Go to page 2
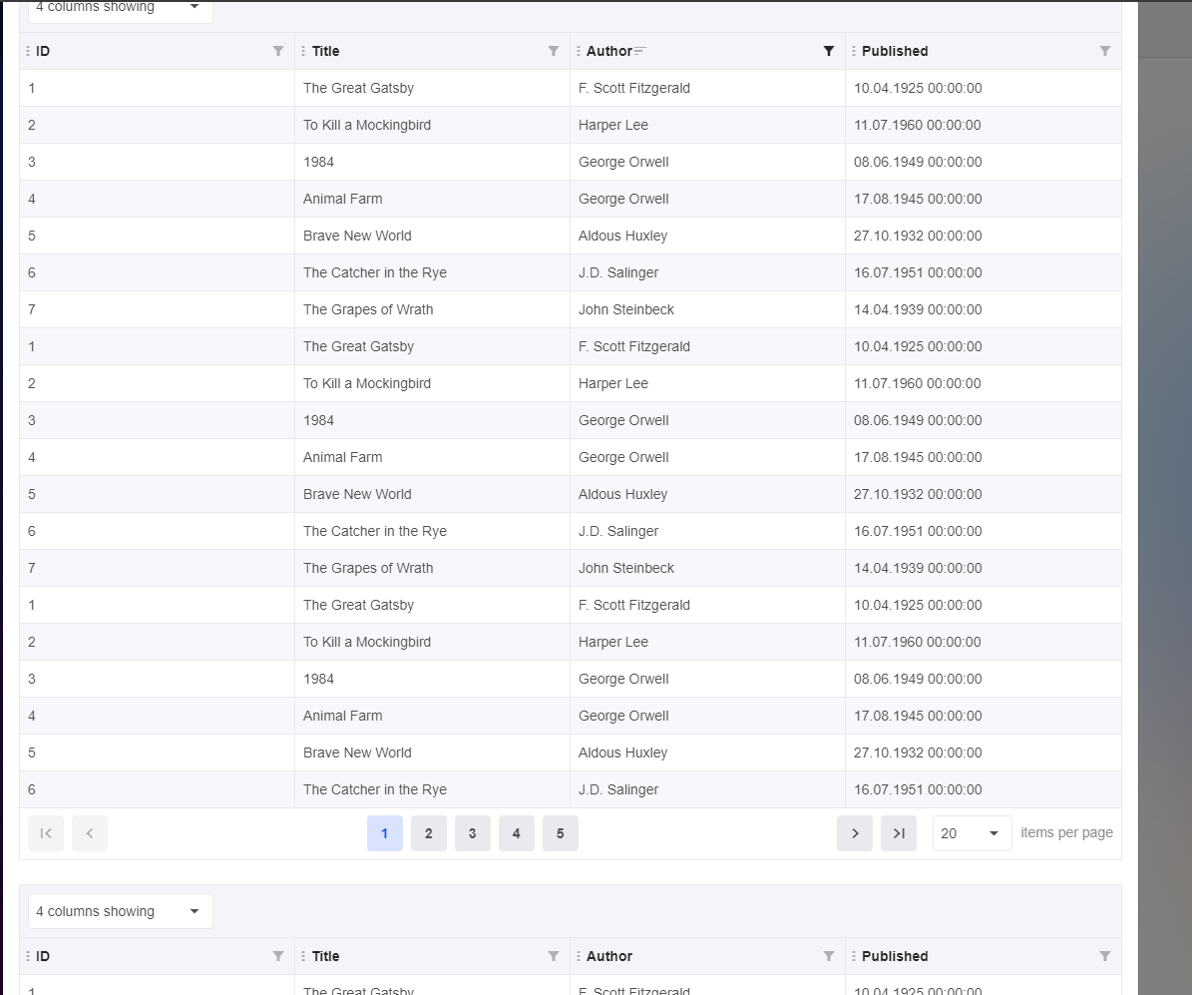 tap(429, 833)
